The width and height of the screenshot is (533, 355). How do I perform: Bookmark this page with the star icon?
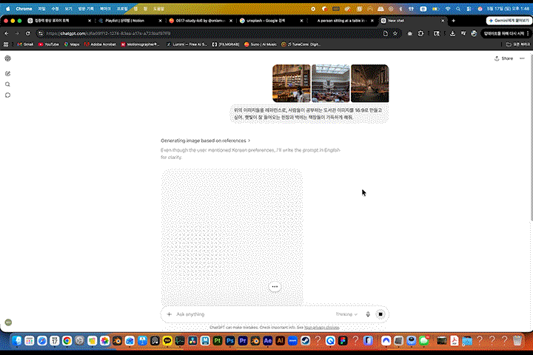395,33
